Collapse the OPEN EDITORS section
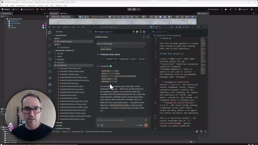 tap(61, 35)
